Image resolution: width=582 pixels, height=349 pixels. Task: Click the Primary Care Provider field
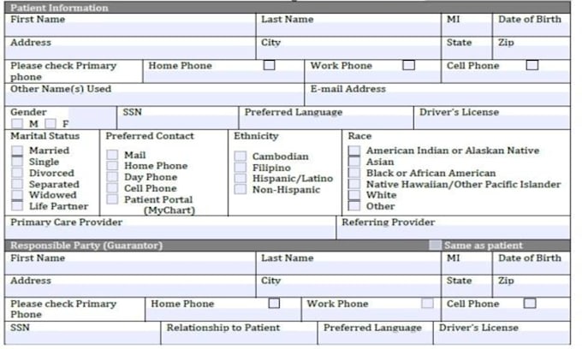coord(170,228)
